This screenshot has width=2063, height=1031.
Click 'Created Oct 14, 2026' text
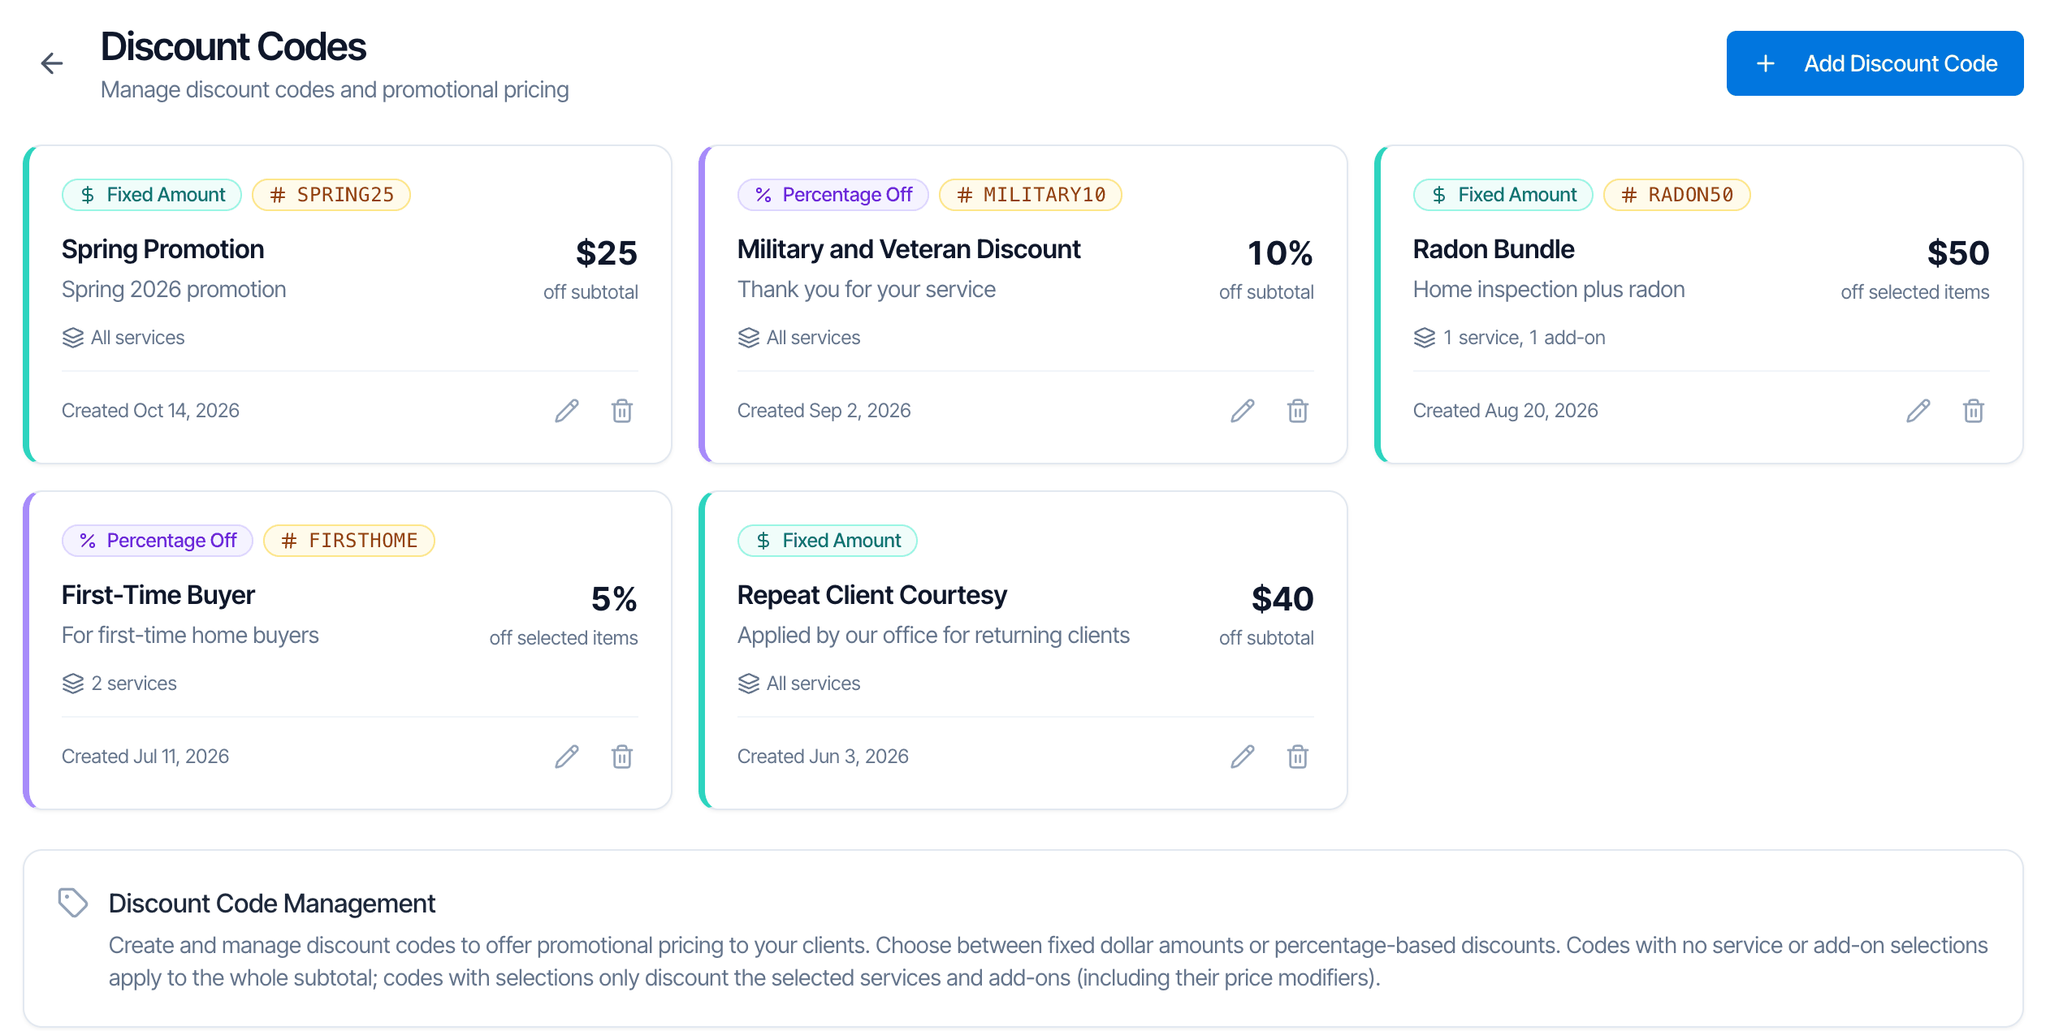coord(150,411)
